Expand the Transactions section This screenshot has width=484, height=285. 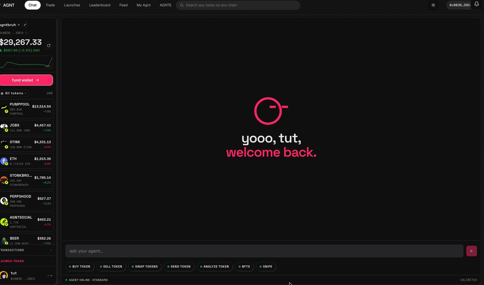(x=27, y=250)
